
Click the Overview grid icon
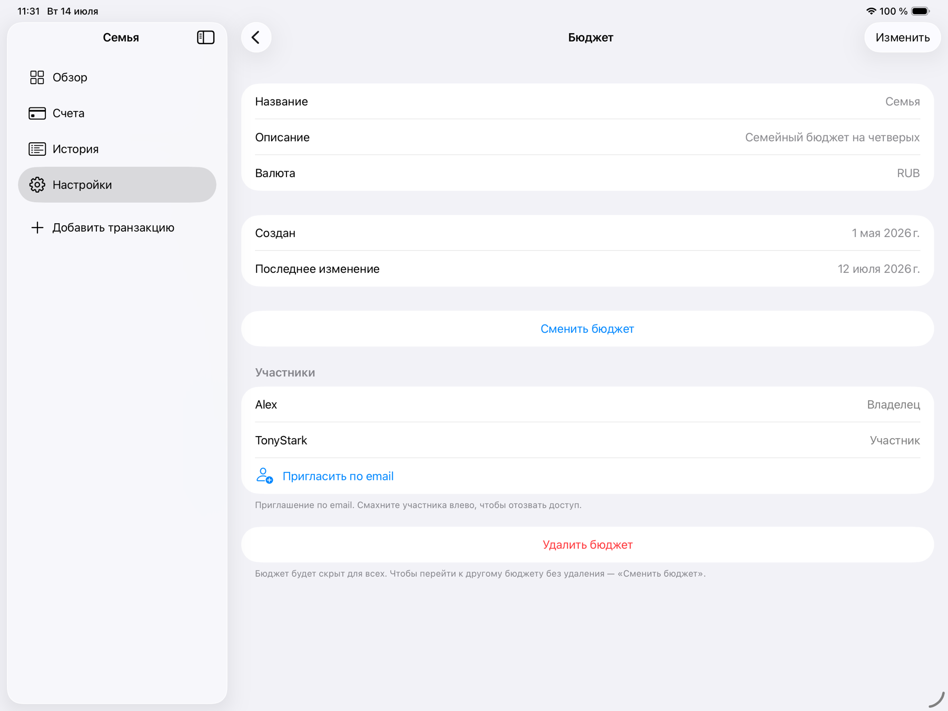coord(37,77)
